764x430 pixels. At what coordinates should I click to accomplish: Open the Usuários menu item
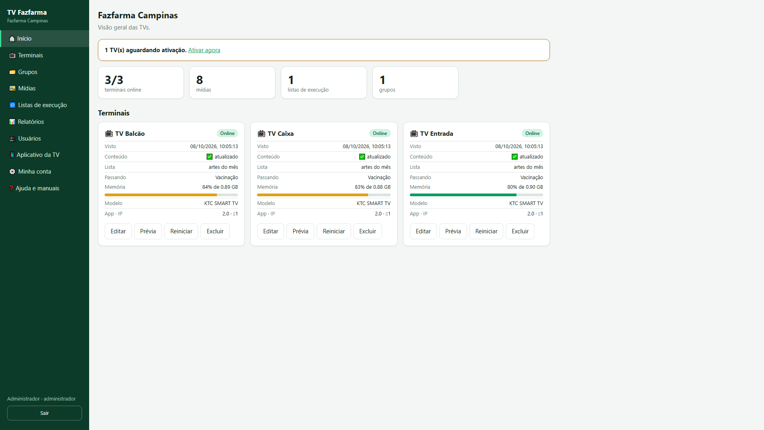[x=45, y=139]
